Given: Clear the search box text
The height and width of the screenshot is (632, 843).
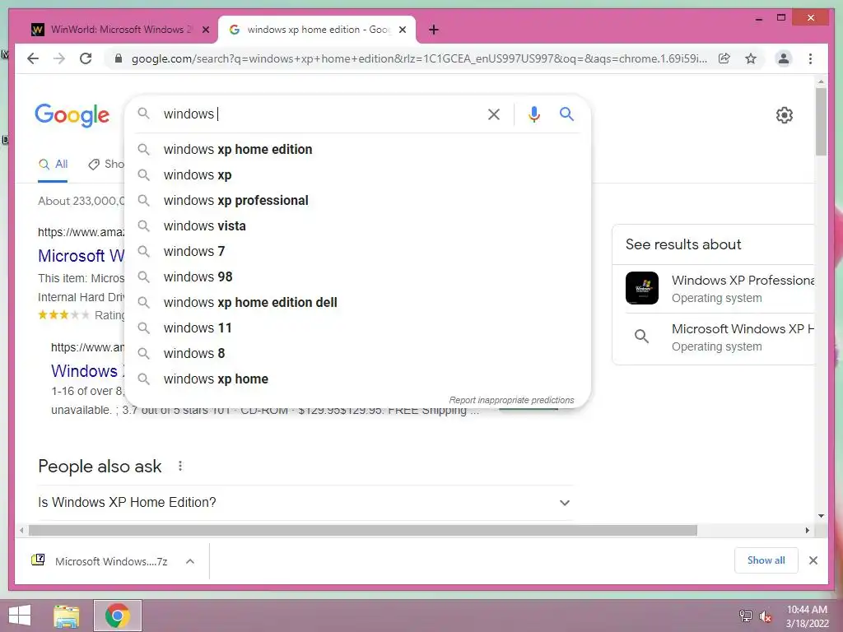Looking at the screenshot, I should click(494, 114).
